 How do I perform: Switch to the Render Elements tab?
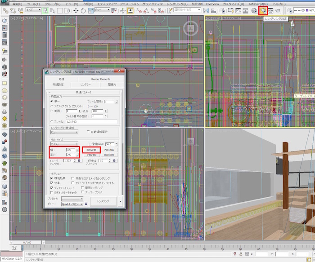100,79
